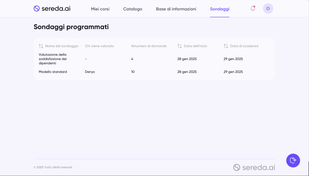
Task: Click the footer sereda.ai logo
Action: [254, 167]
